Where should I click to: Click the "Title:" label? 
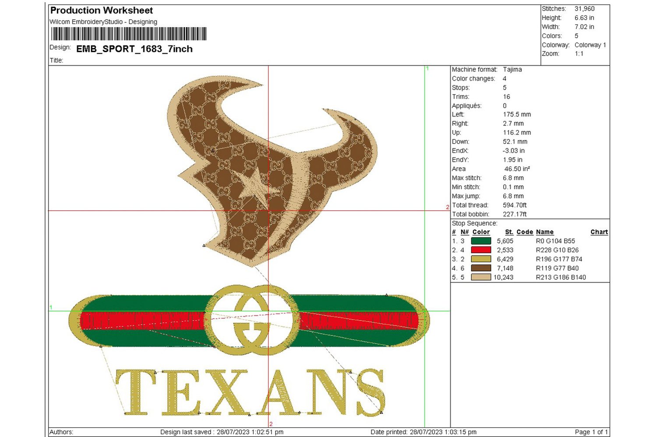point(57,60)
